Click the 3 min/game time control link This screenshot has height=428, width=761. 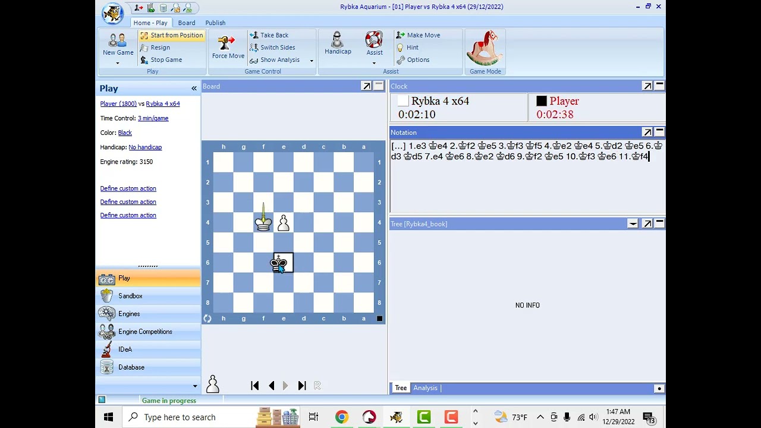tap(153, 118)
